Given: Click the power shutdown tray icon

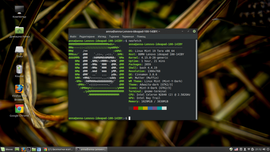Looking at the screenshot, I should (x=268, y=149).
